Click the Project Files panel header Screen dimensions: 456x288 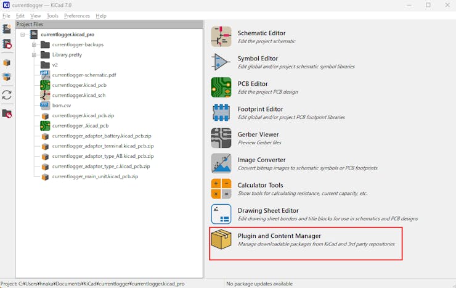pyautogui.click(x=109, y=25)
